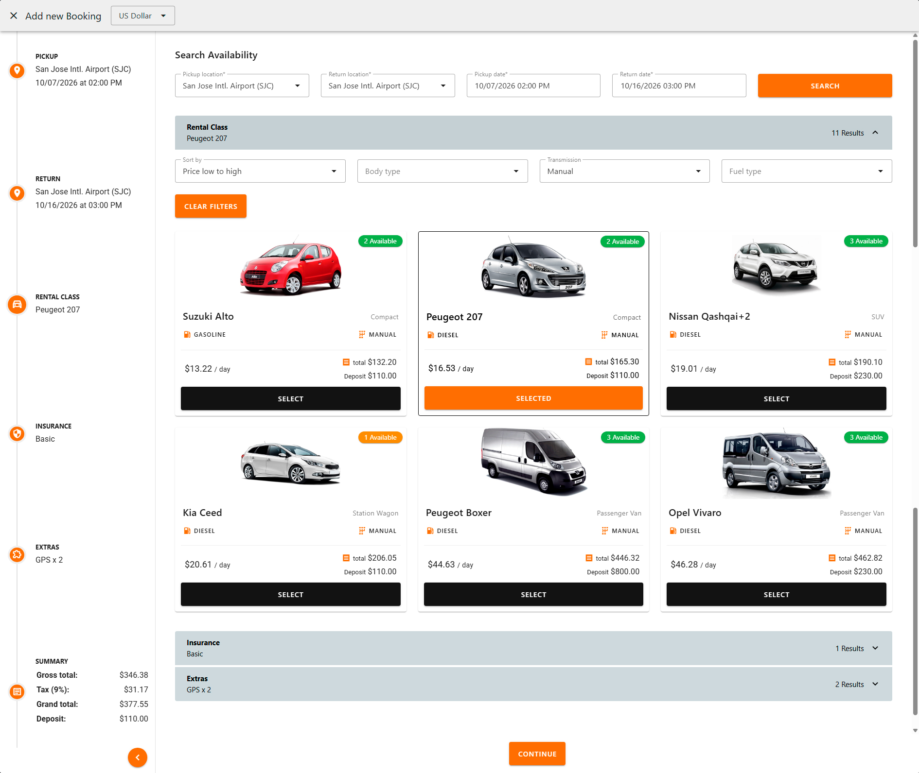Screen dimensions: 919x773
Task: Open the Body type filter
Action: coord(442,171)
